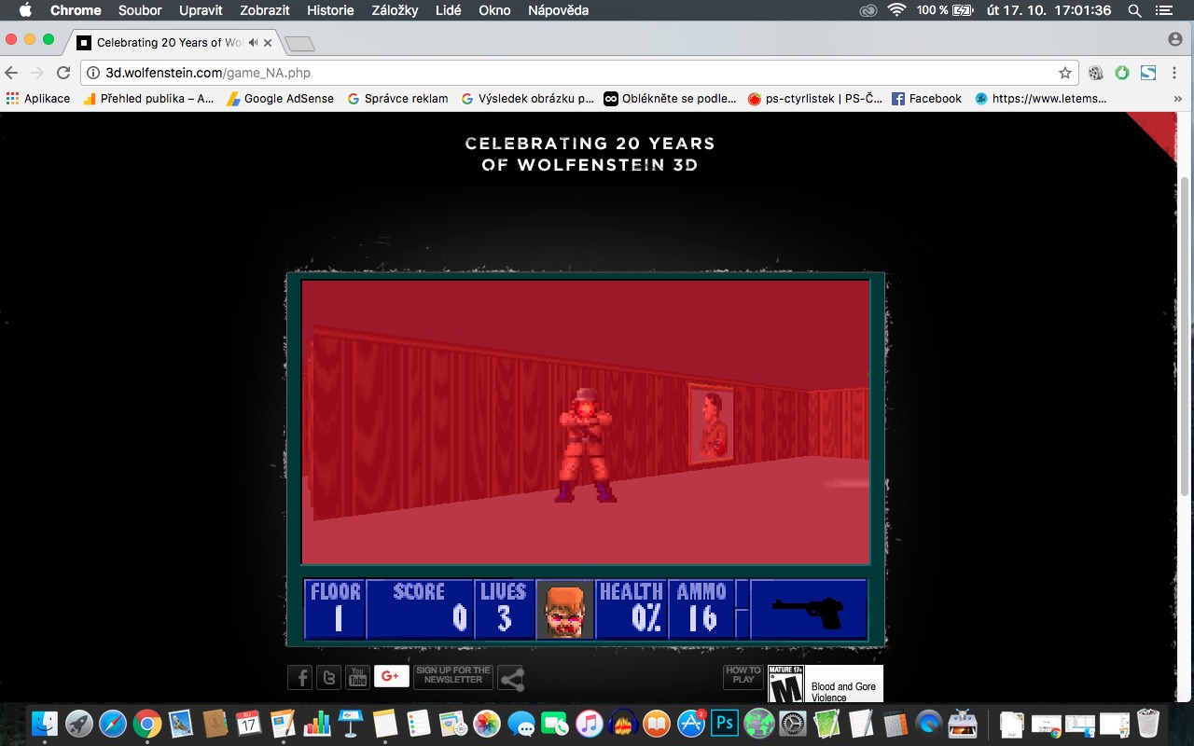Click the green thumbs-up extension icon
Viewport: 1194px width, 746px height.
(x=1122, y=73)
